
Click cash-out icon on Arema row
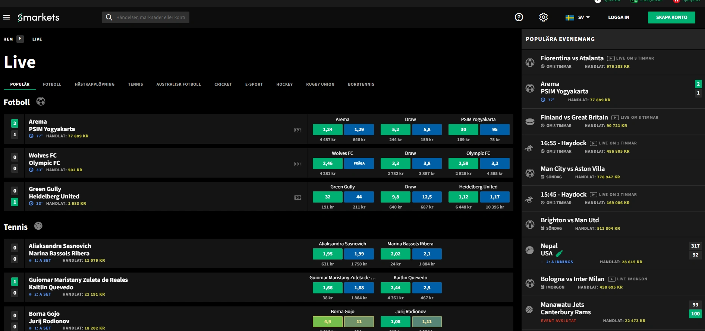tap(298, 130)
